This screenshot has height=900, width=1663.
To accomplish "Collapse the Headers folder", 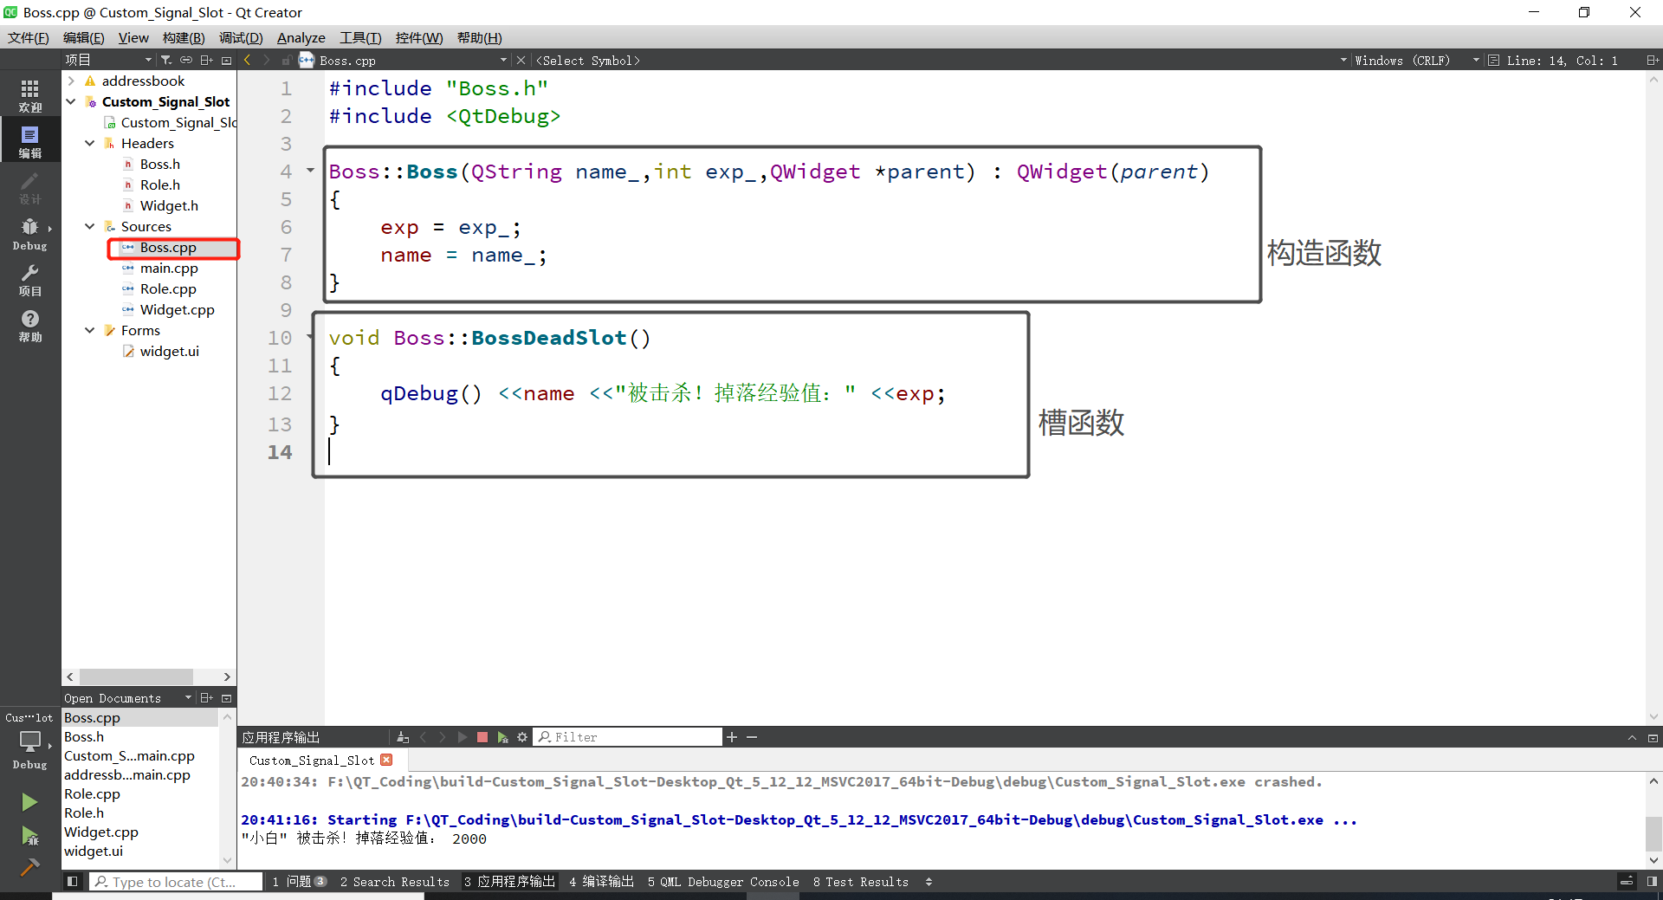I will click(90, 143).
